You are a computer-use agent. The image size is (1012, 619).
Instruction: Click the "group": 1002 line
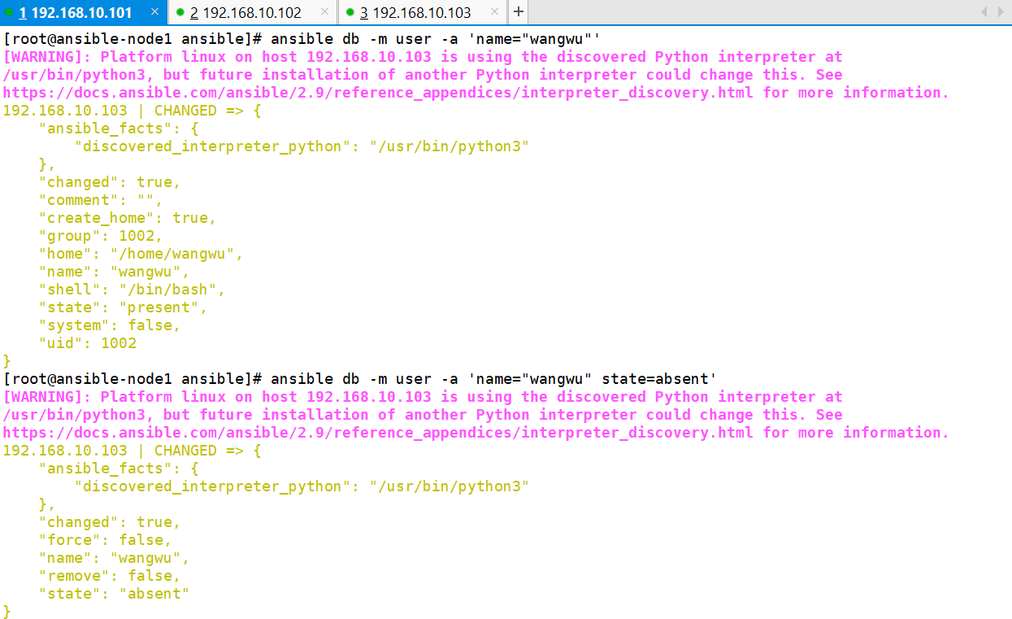(x=101, y=236)
